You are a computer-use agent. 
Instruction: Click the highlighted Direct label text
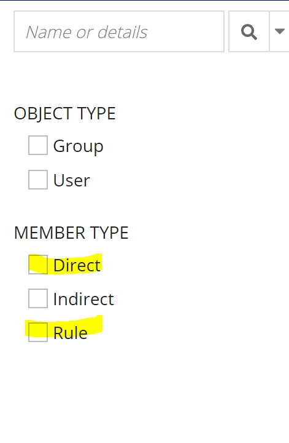(77, 265)
